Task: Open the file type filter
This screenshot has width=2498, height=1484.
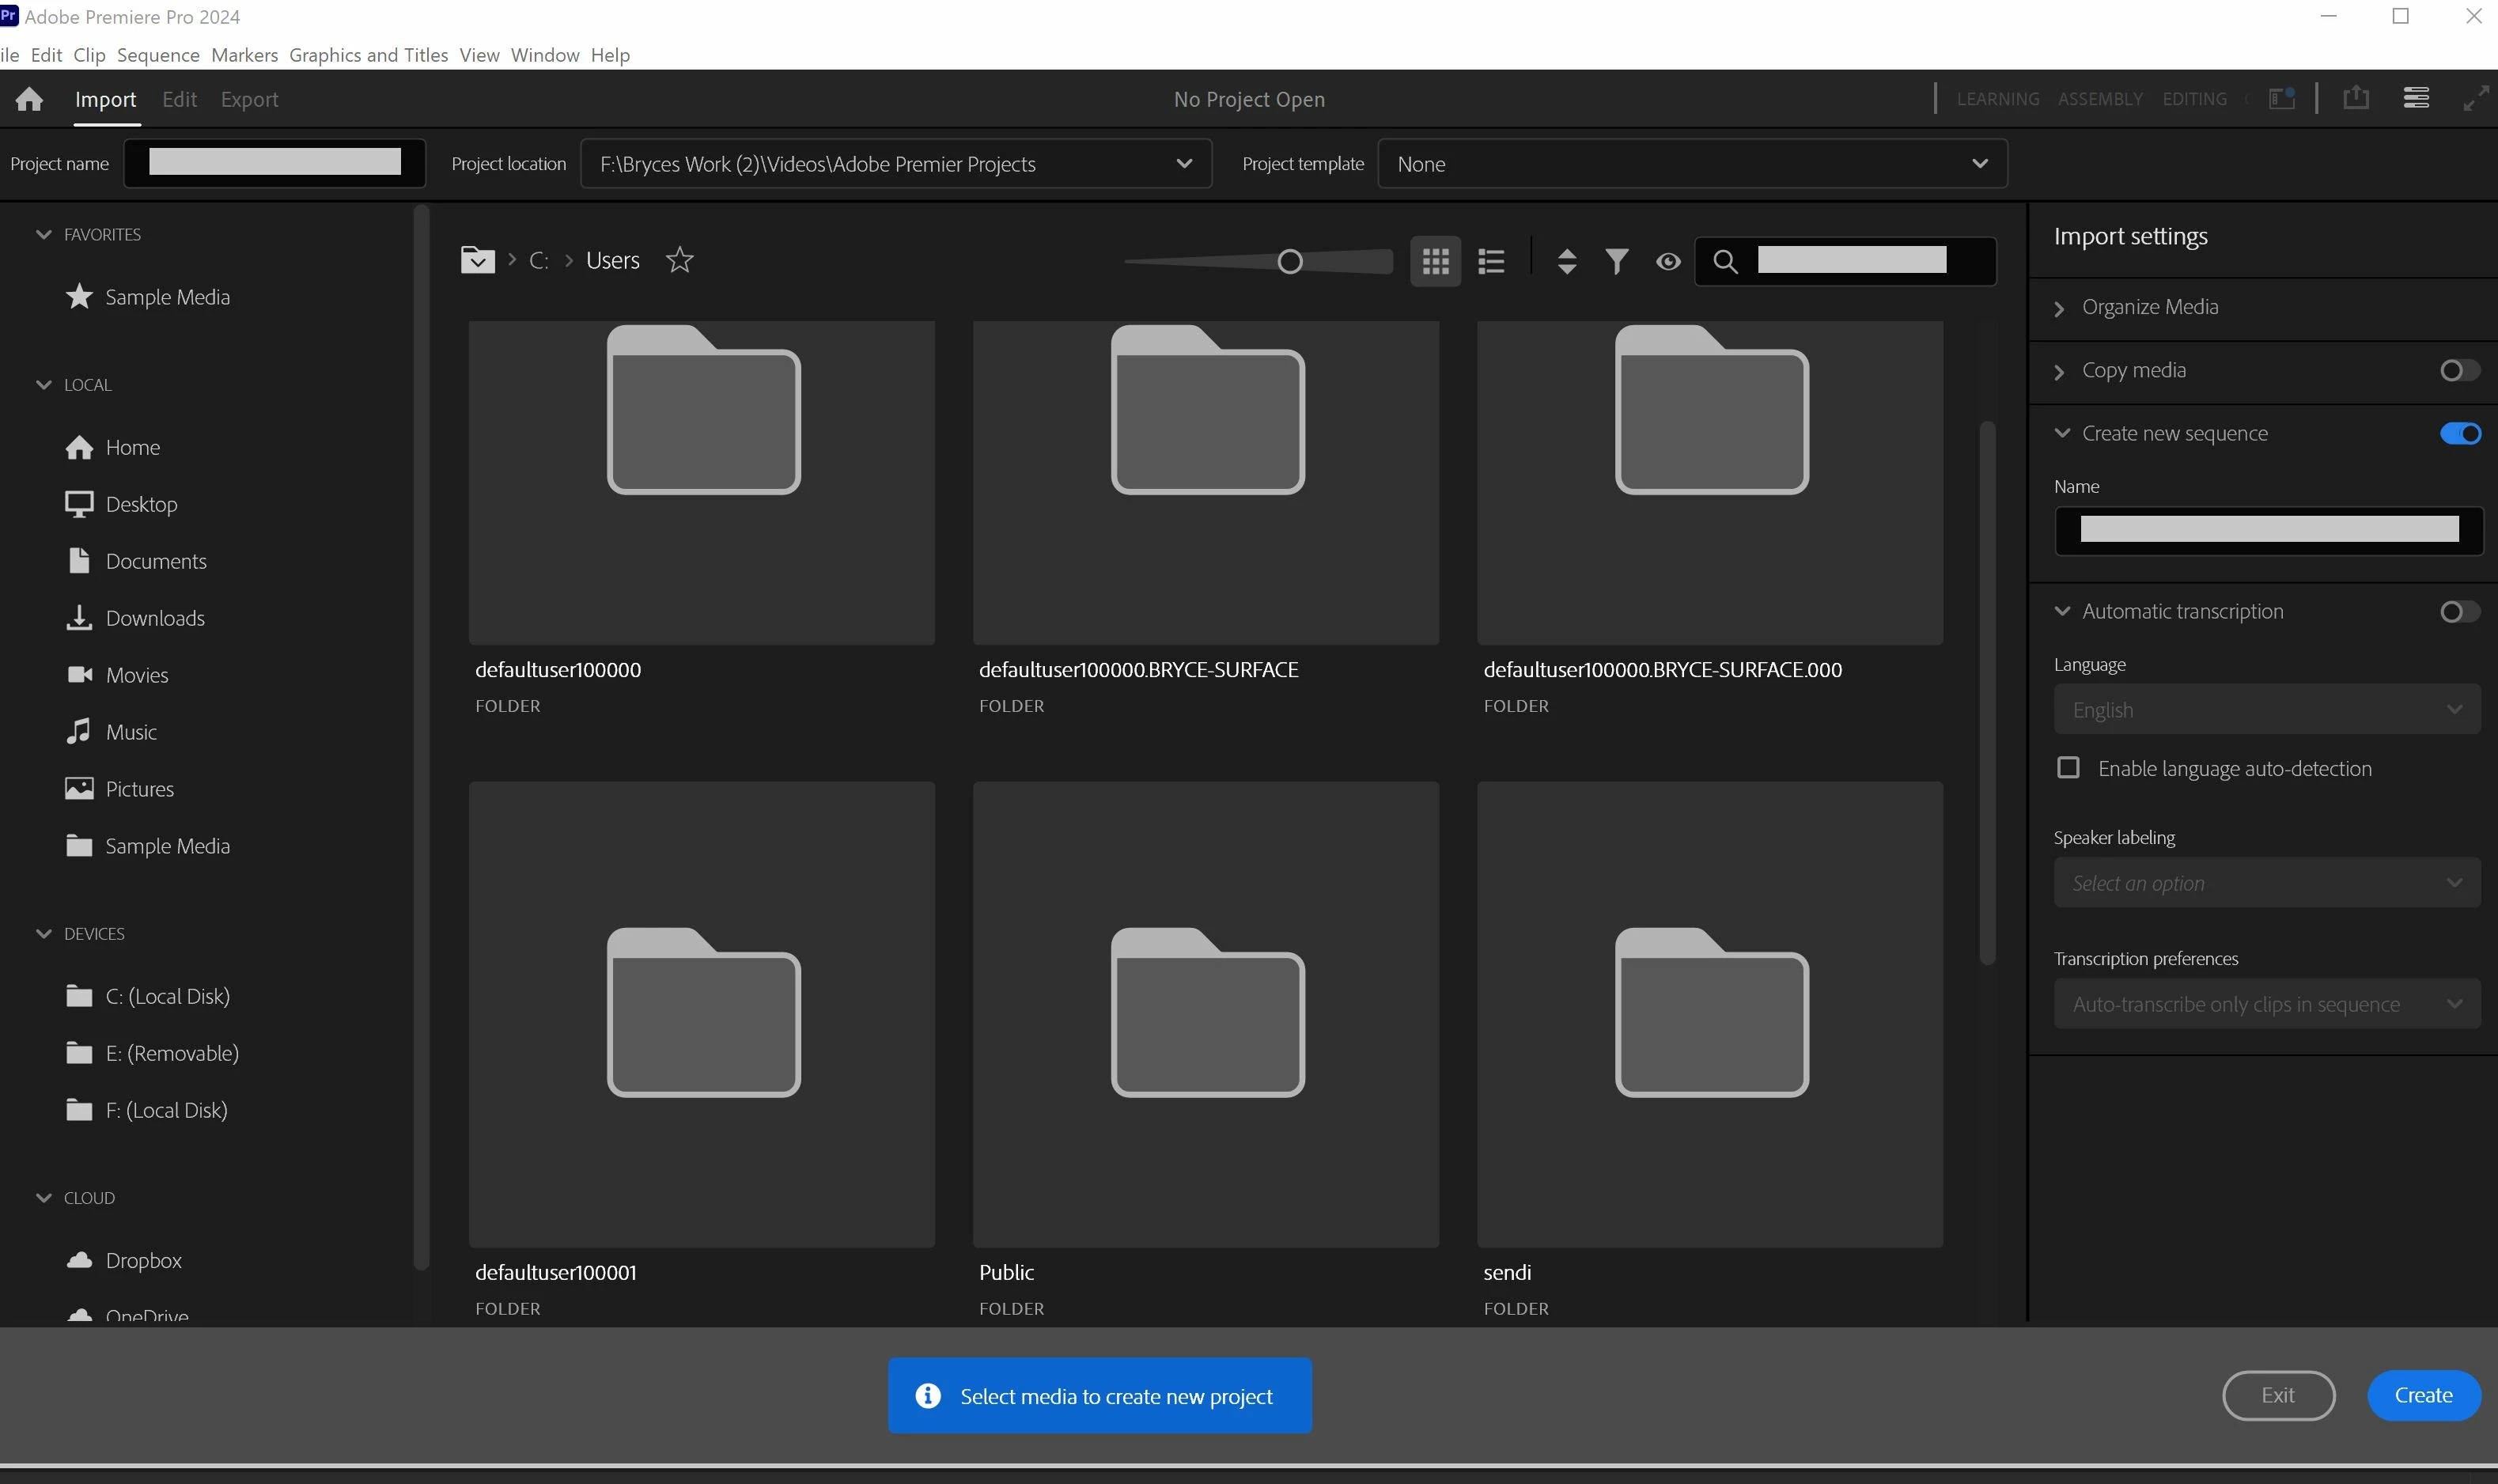Action: [x=1616, y=262]
